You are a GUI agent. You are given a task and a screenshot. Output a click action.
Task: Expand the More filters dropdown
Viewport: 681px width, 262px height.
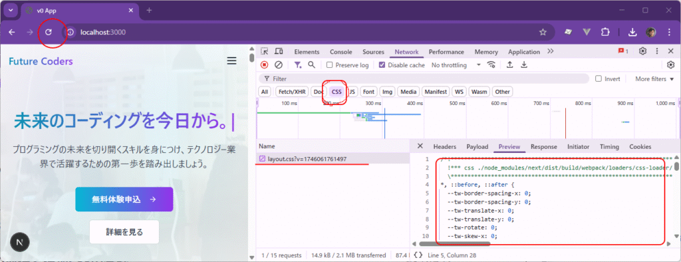(654, 78)
